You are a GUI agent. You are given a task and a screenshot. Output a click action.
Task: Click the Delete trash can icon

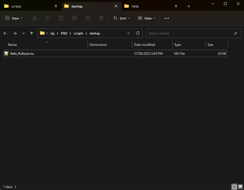click(x=101, y=18)
